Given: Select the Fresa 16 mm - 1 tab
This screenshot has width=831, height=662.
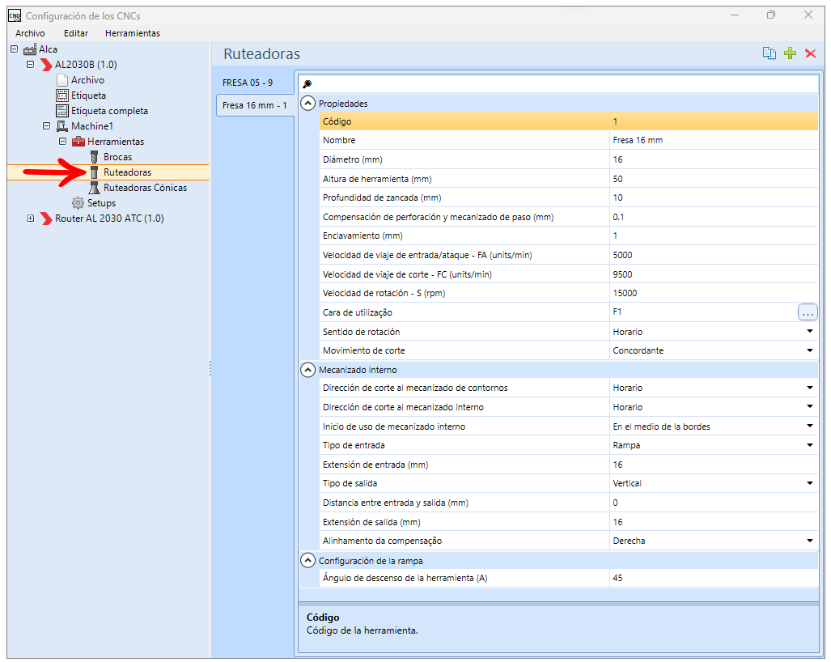Looking at the screenshot, I should pos(254,105).
